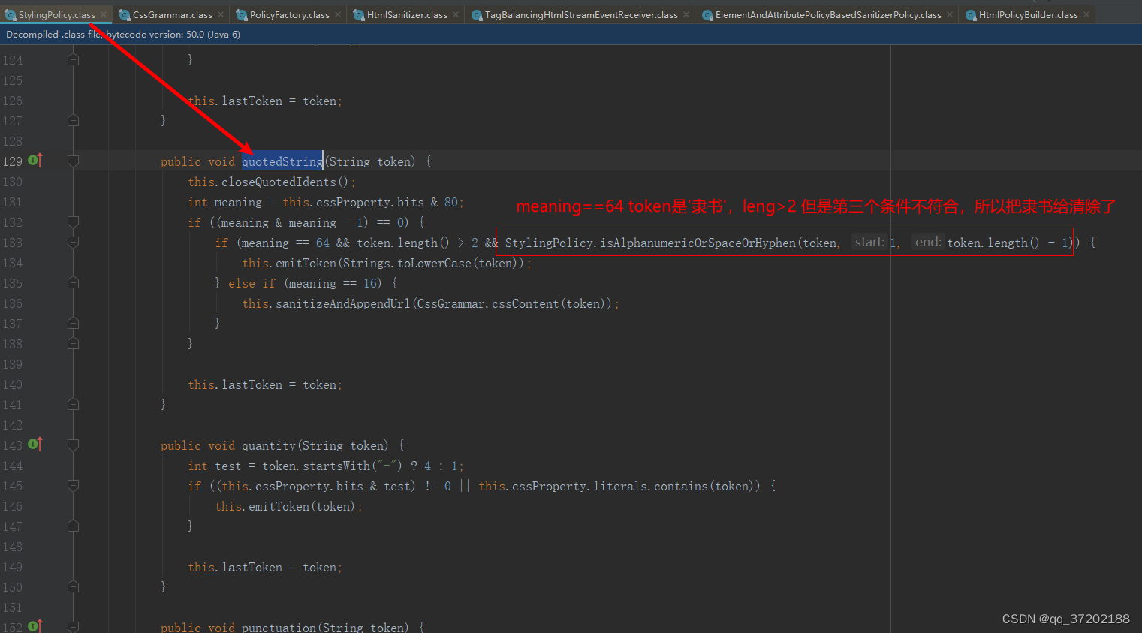Click the highlighted quotedString method name
The height and width of the screenshot is (633, 1142).
[x=282, y=161]
